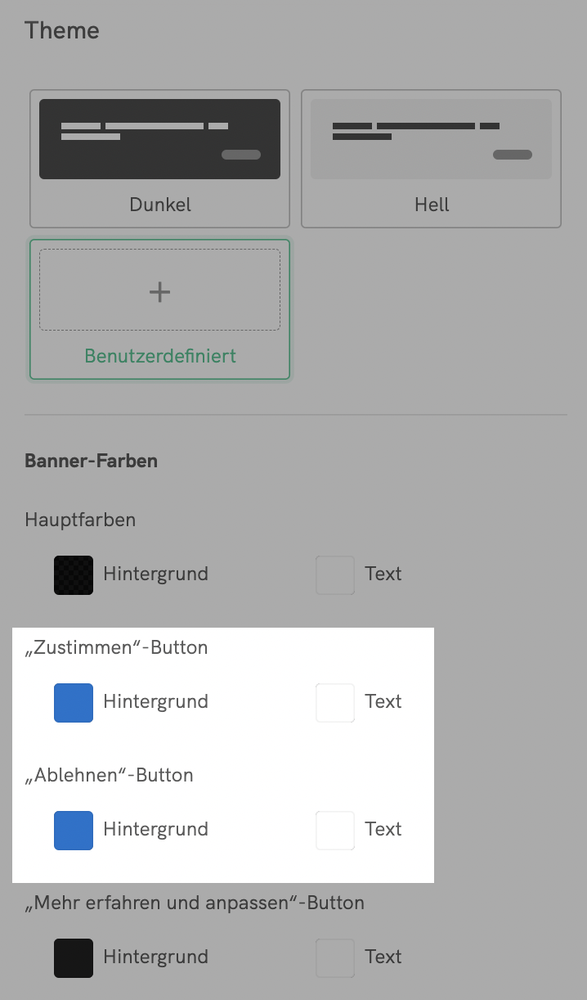Change the Ablehnen button blue background swatch
This screenshot has width=587, height=1000.
[x=74, y=830]
